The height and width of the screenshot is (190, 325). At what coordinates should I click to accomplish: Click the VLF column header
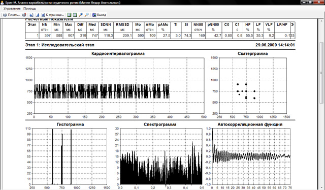tap(269, 25)
